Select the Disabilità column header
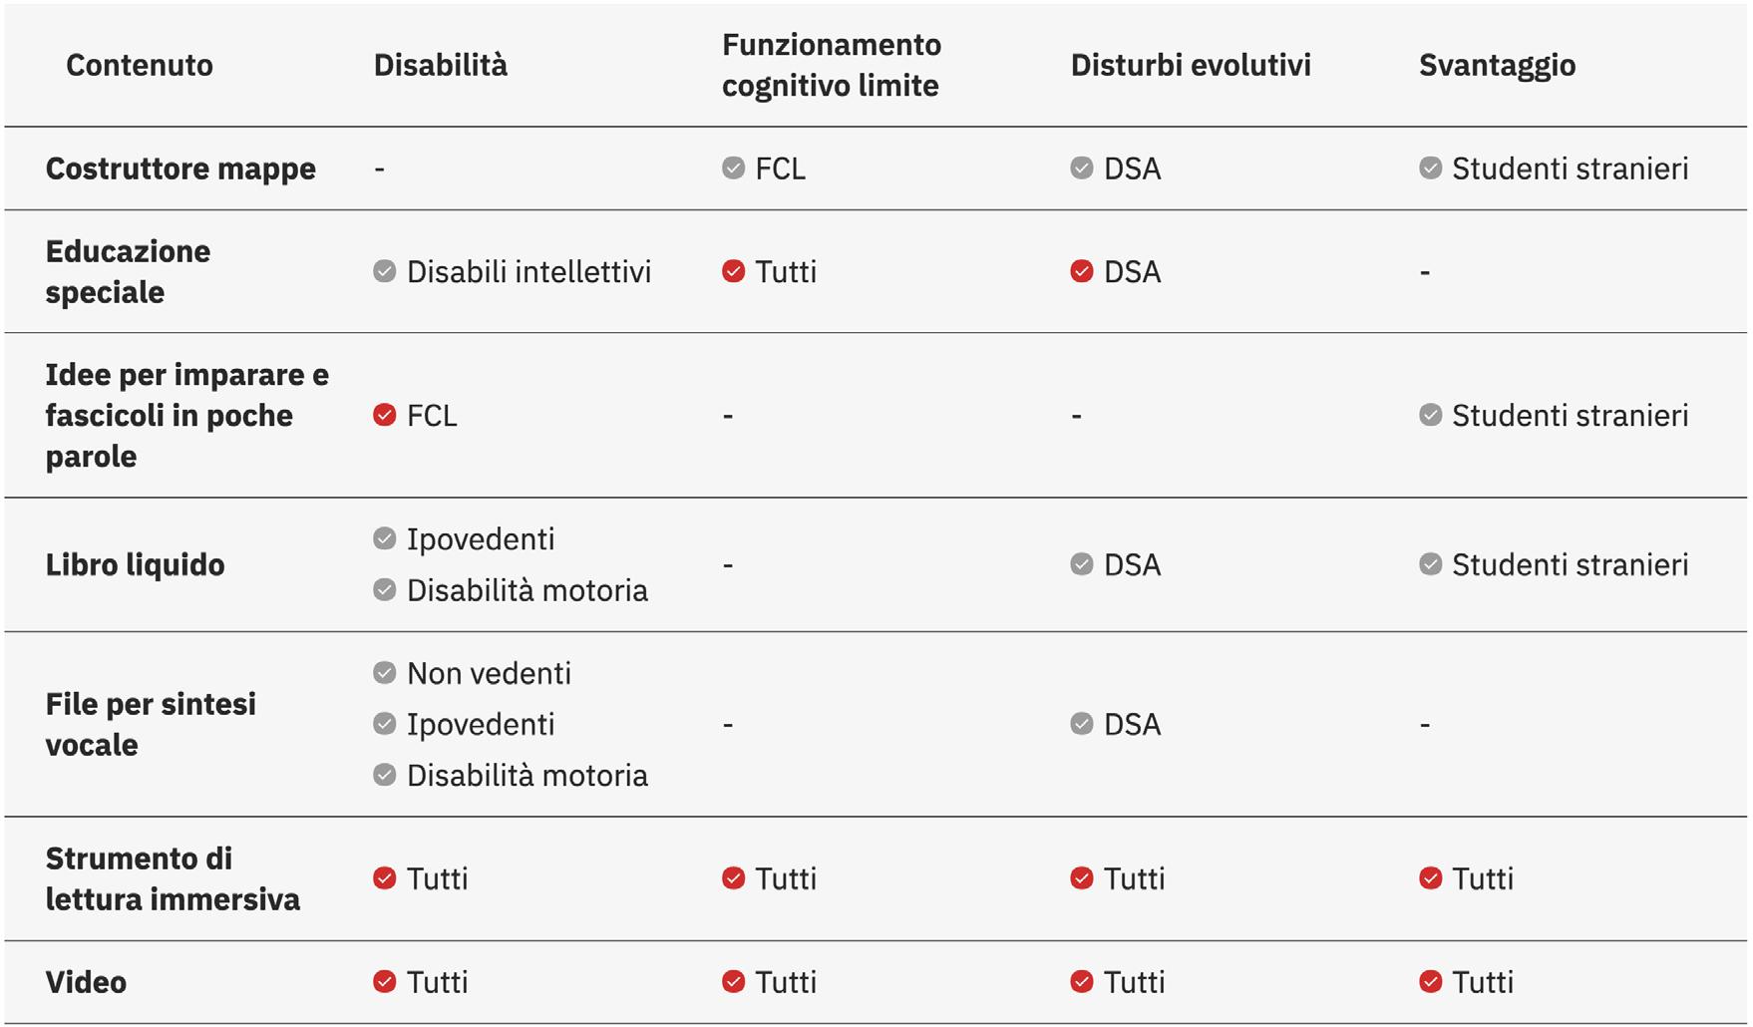The image size is (1753, 1027). 441,65
